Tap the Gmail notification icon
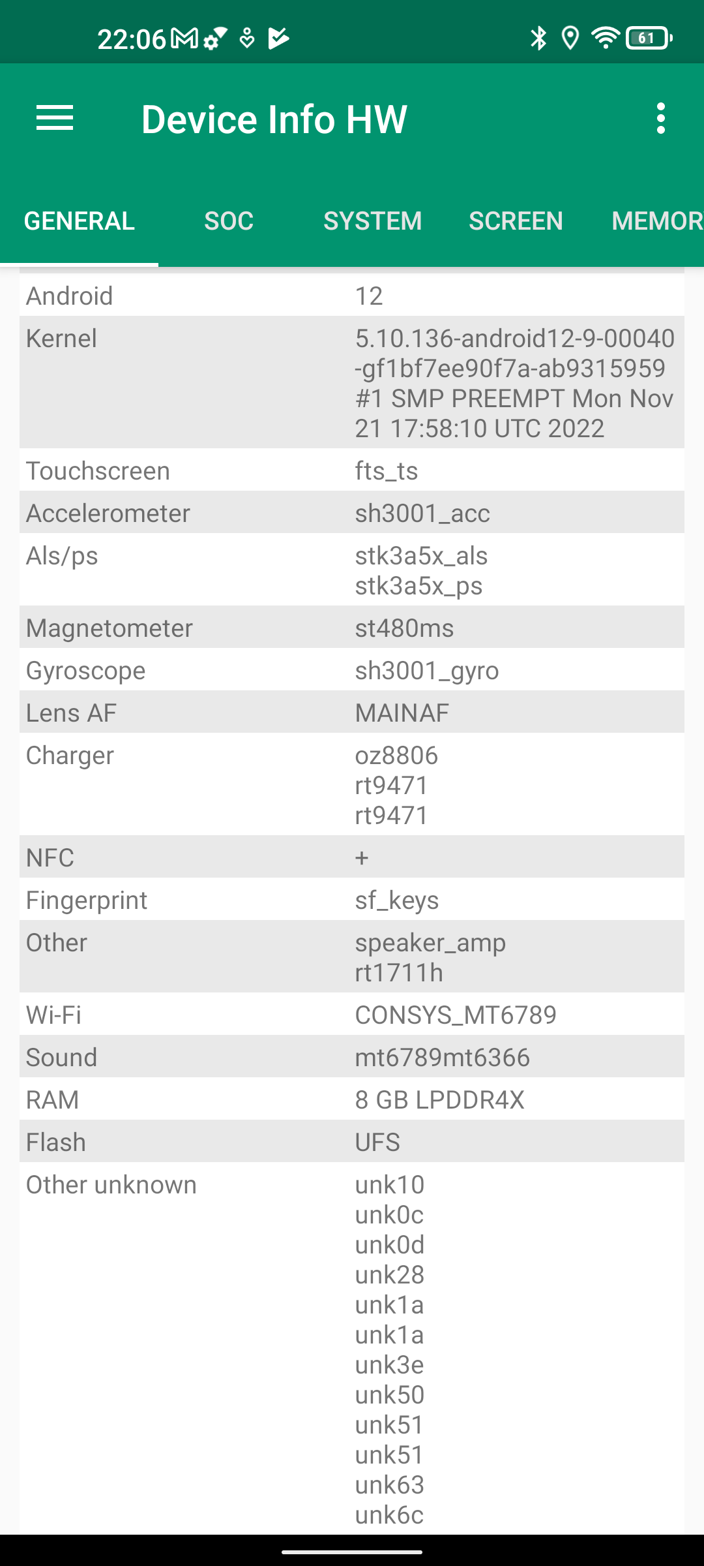704x1566 pixels. [x=184, y=38]
